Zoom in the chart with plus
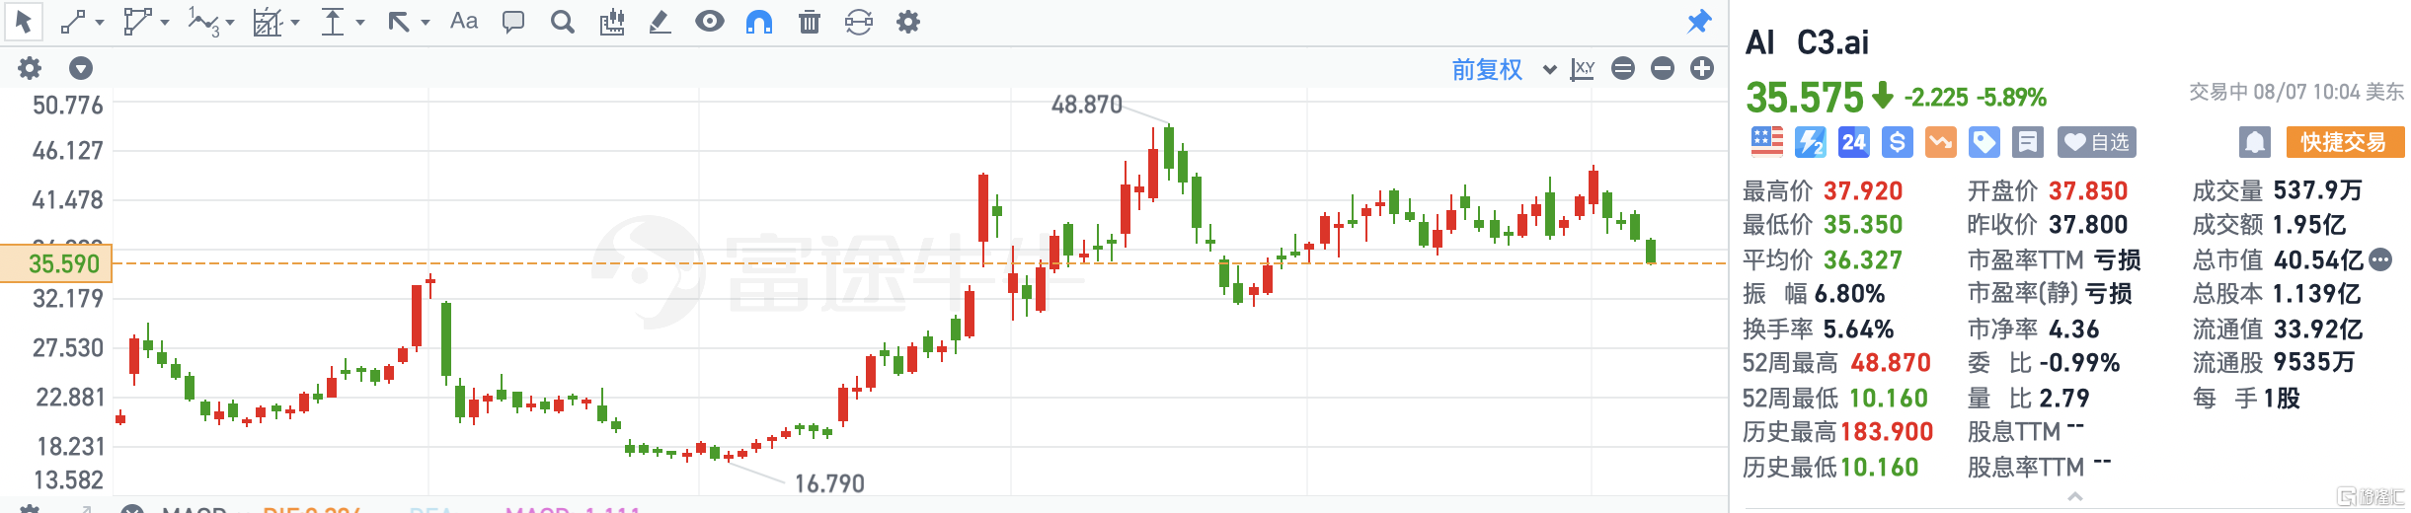 click(1702, 68)
